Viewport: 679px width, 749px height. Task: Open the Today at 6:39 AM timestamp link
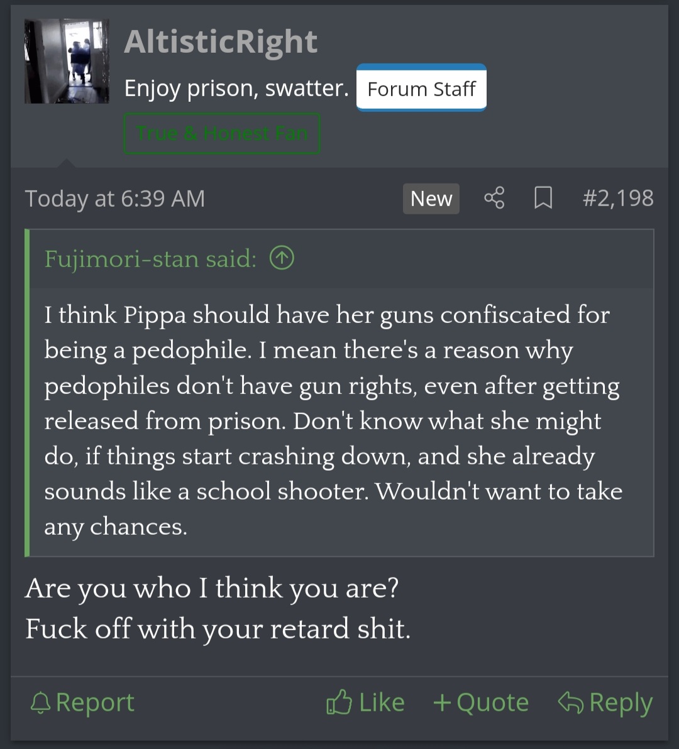(114, 198)
